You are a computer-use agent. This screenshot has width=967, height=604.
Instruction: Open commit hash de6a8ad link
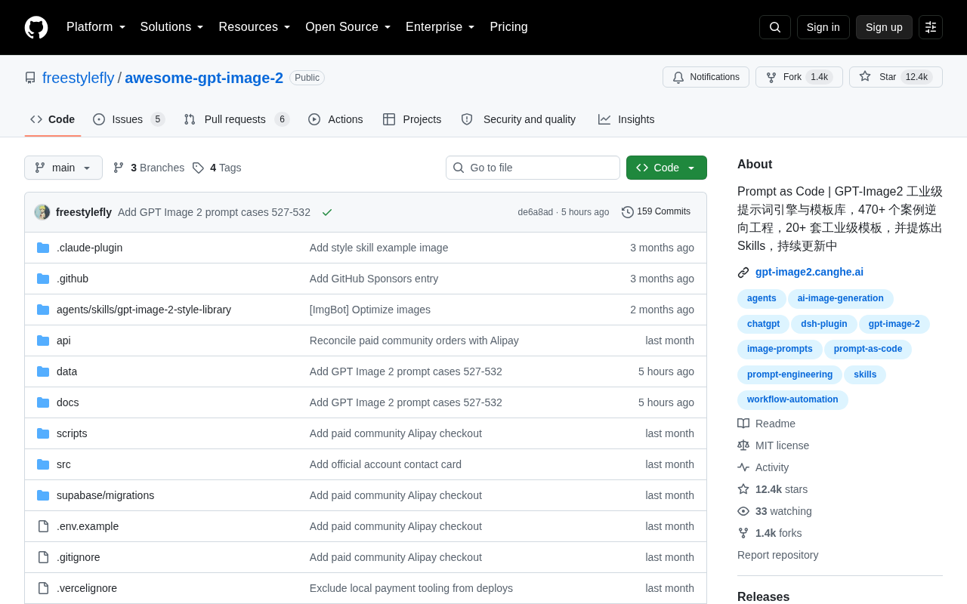pyautogui.click(x=536, y=212)
